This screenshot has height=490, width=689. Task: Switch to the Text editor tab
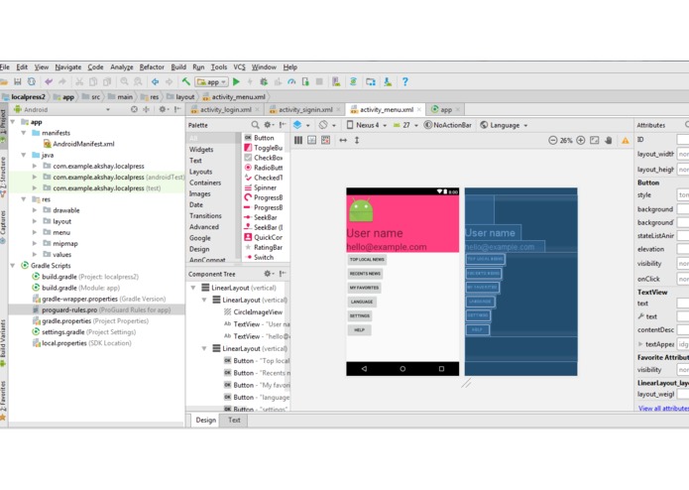pyautogui.click(x=234, y=421)
